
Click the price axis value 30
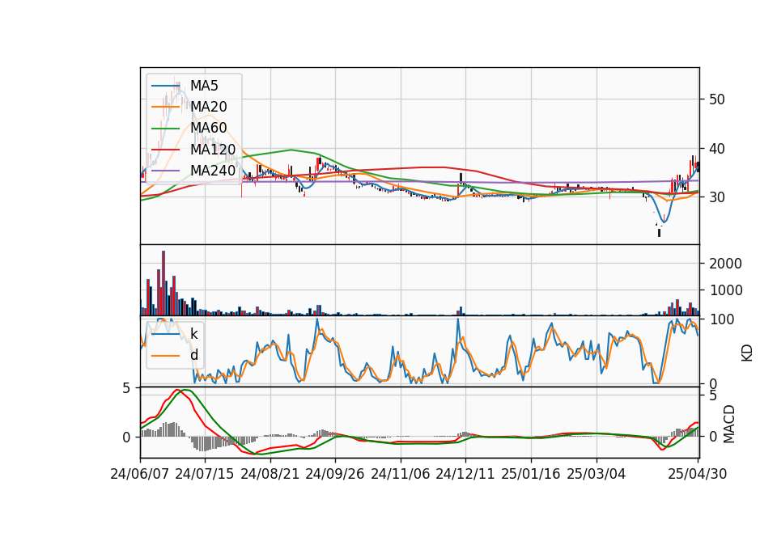(x=716, y=197)
